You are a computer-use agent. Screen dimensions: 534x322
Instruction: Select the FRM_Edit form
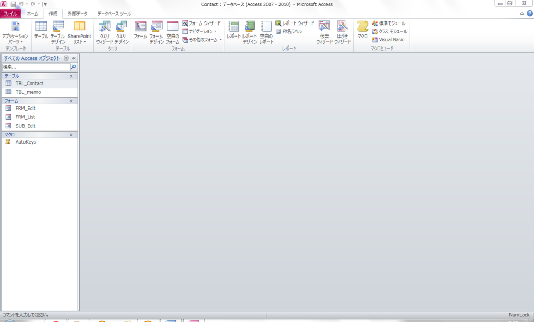pyautogui.click(x=40, y=108)
